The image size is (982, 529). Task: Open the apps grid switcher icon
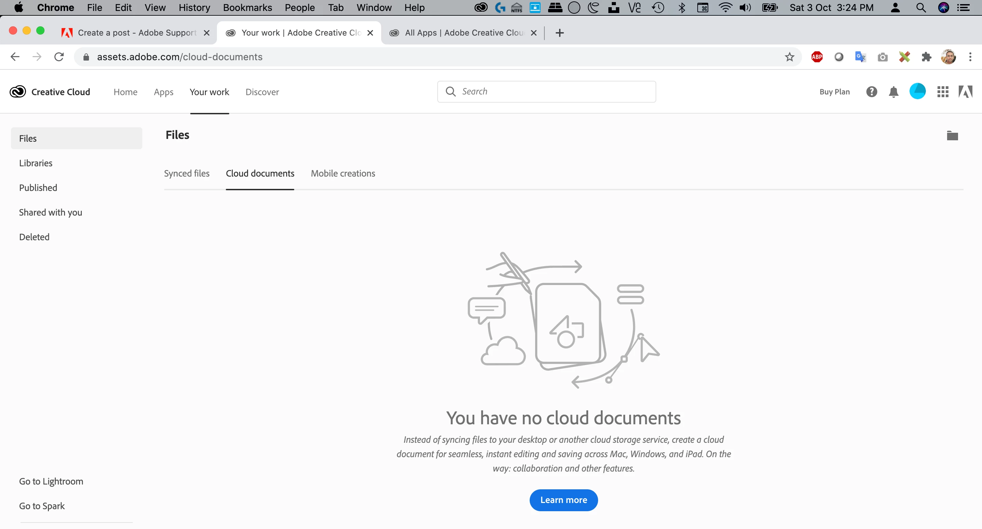tap(942, 92)
